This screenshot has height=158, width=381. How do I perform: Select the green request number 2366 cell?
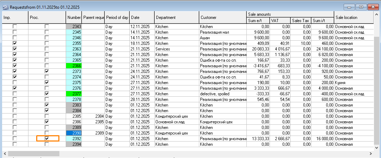pos(74,66)
